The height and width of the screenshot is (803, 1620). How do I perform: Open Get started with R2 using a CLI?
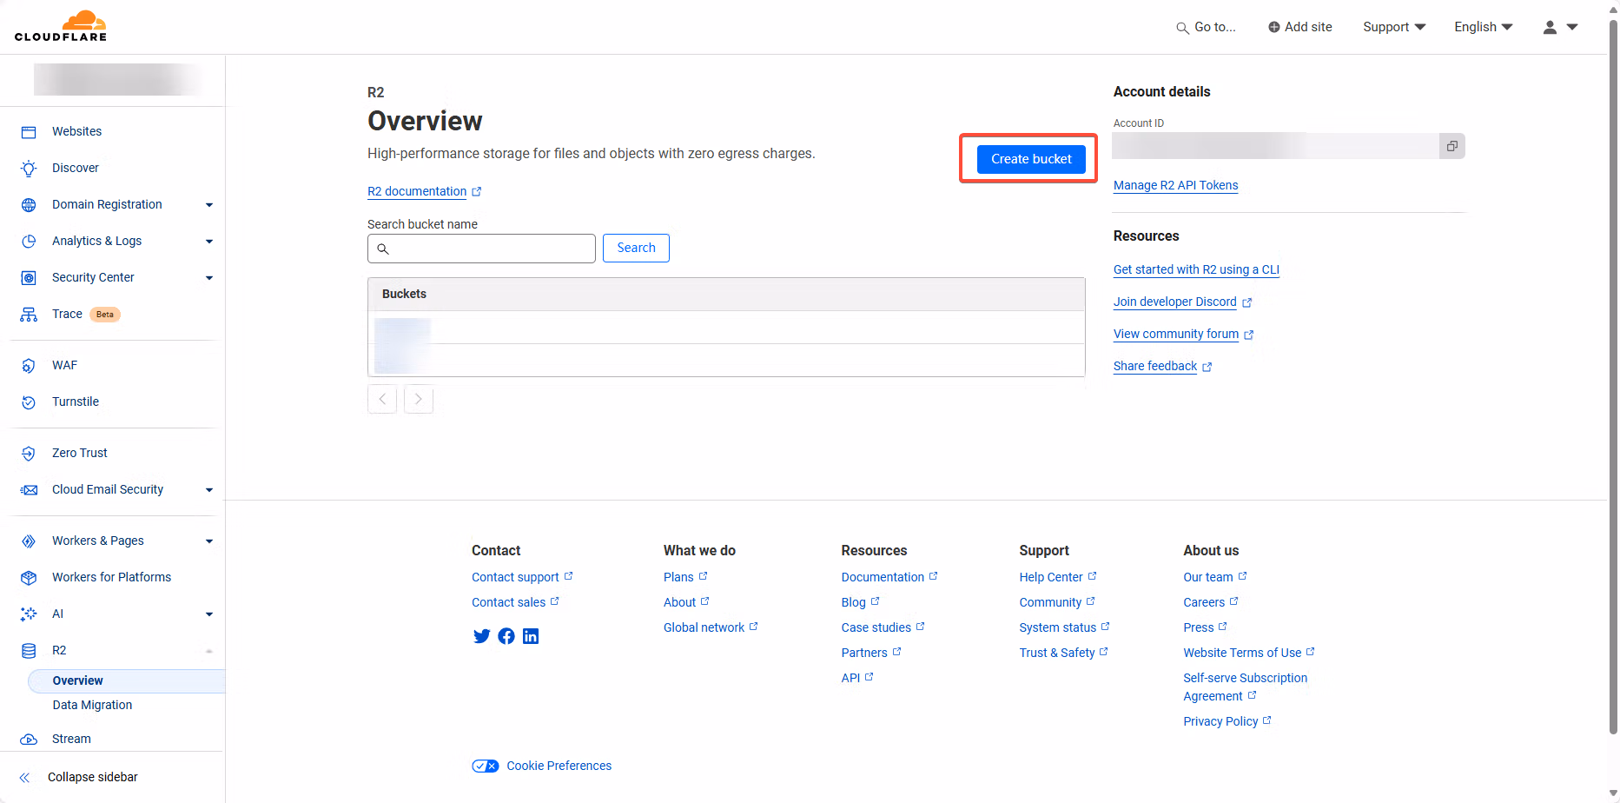pos(1196,269)
